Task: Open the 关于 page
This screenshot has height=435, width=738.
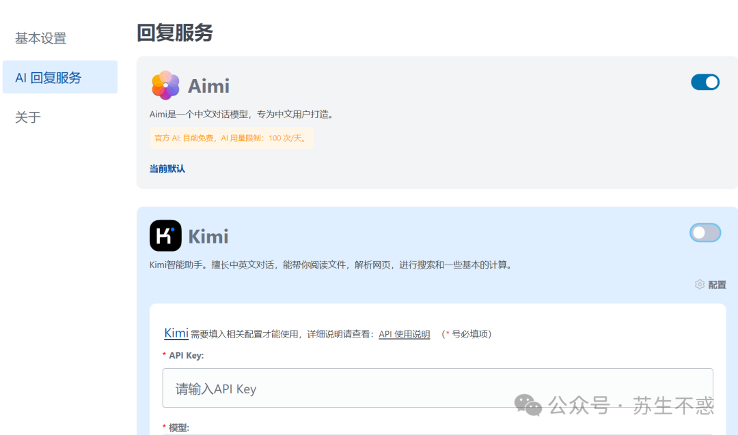Action: [x=28, y=117]
